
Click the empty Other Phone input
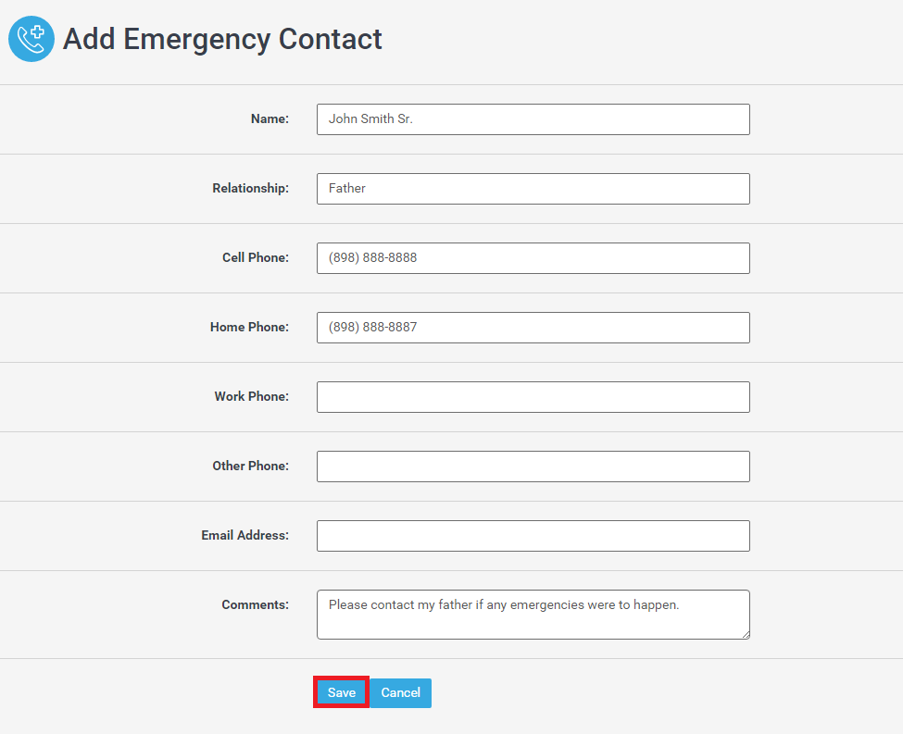tap(533, 467)
